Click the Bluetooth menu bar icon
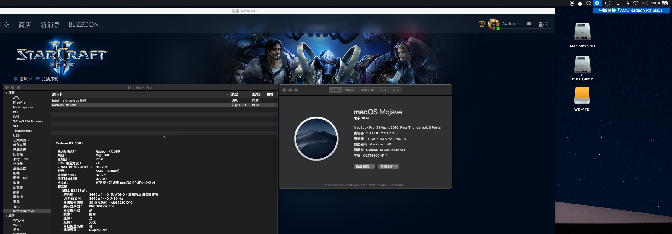 (627, 3)
